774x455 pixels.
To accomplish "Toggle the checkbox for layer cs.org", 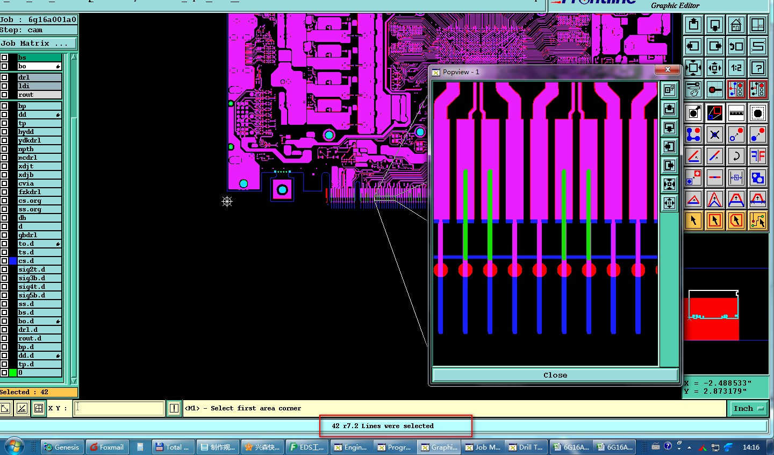I will pos(4,201).
